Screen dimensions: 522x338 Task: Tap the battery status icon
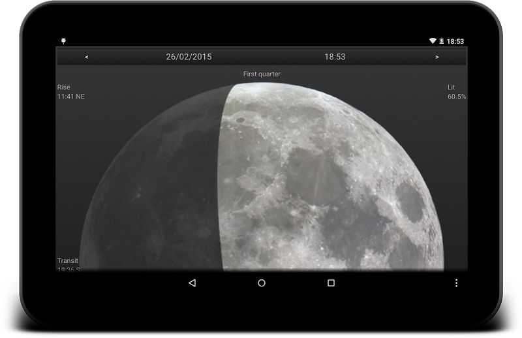(x=441, y=41)
